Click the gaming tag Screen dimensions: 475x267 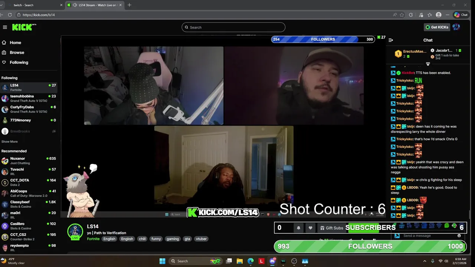click(173, 239)
